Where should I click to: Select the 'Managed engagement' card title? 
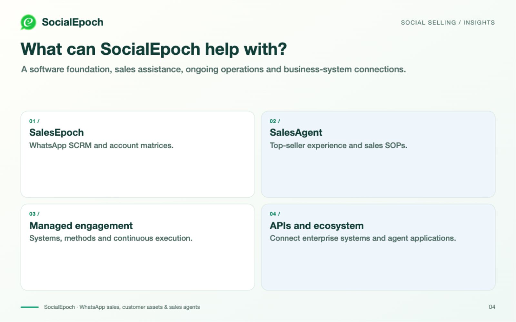(81, 226)
